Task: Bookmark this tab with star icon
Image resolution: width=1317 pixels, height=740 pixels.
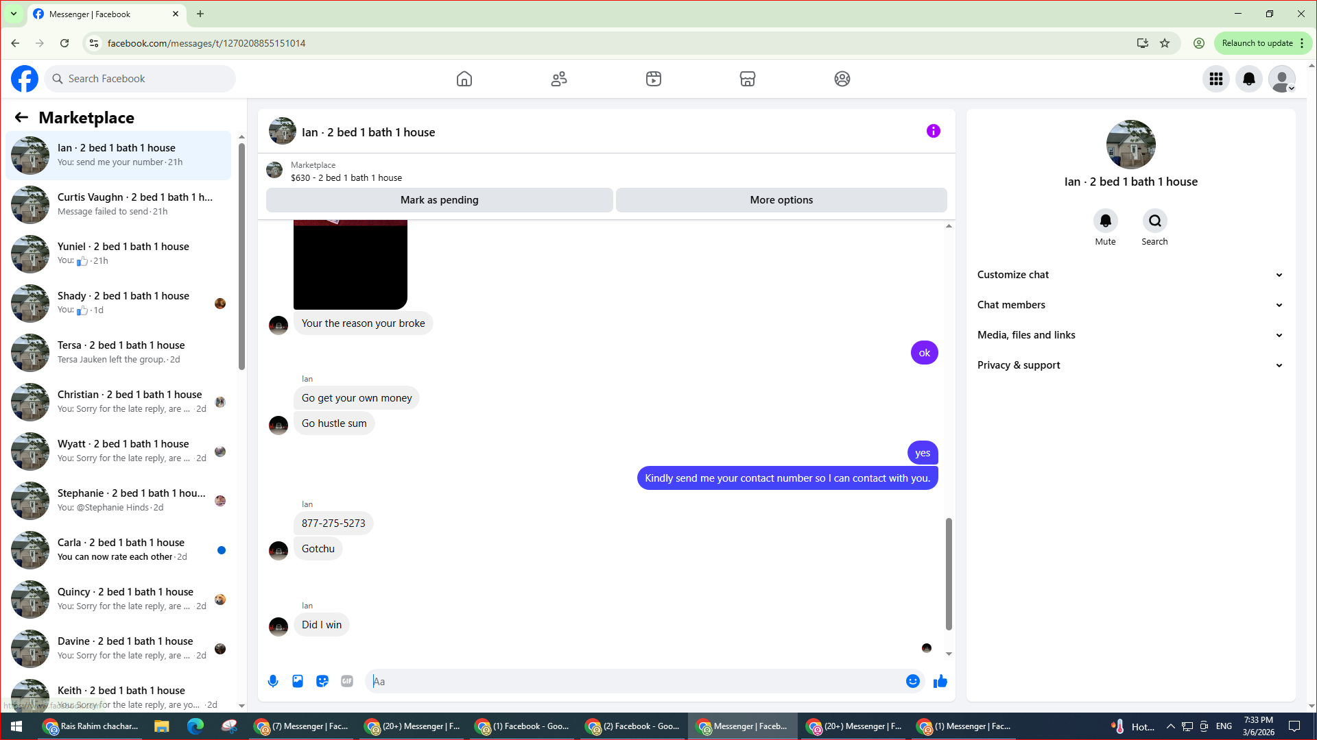Action: coord(1165,43)
